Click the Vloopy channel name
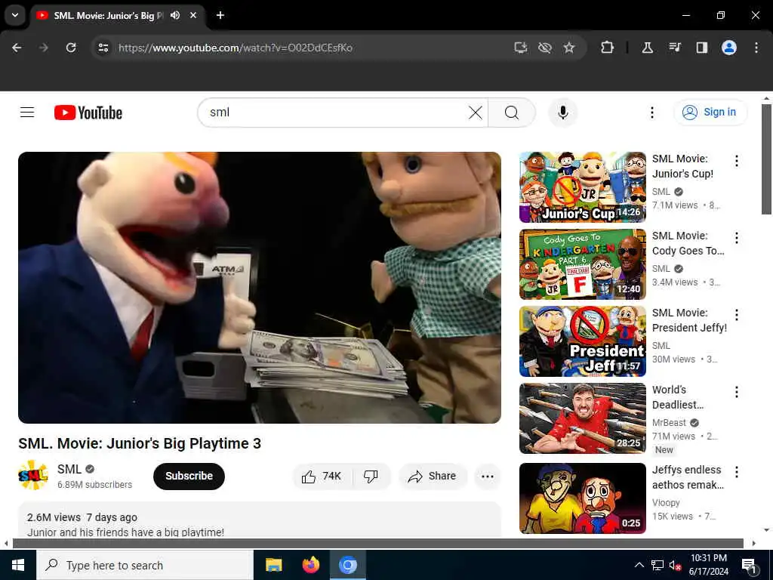Image resolution: width=773 pixels, height=580 pixels. point(666,502)
